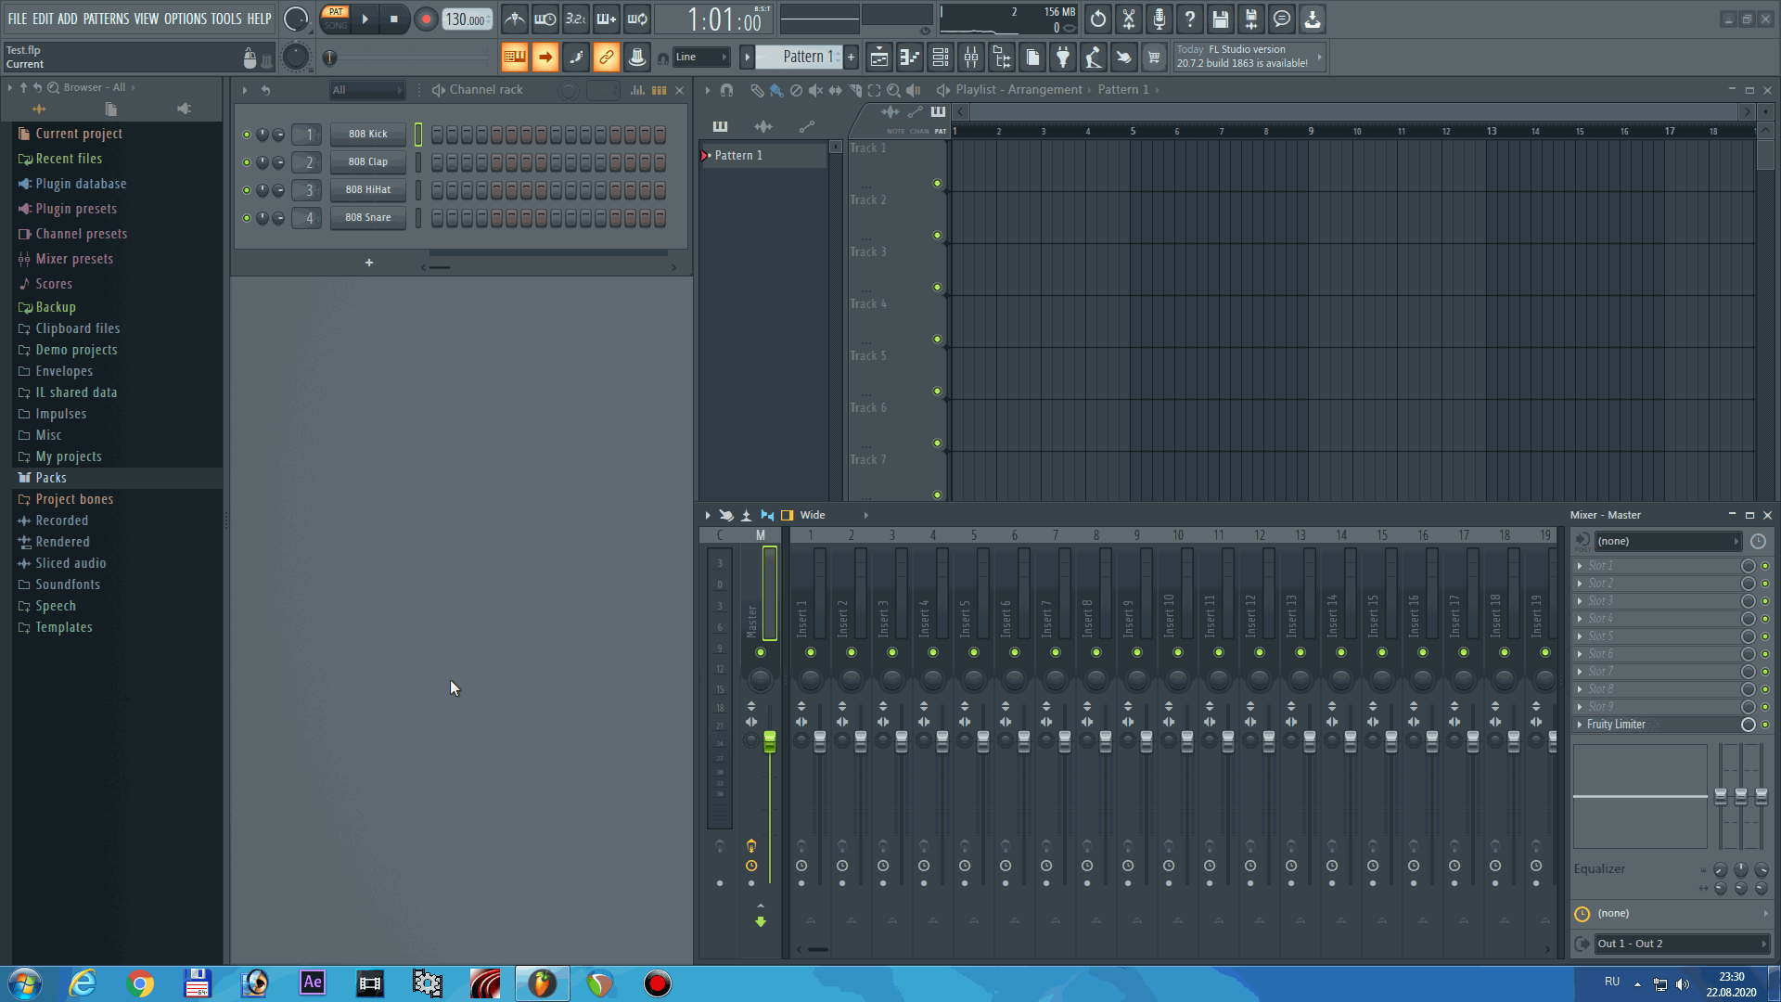
Task: Click Add button to insert new channel
Action: pos(369,263)
